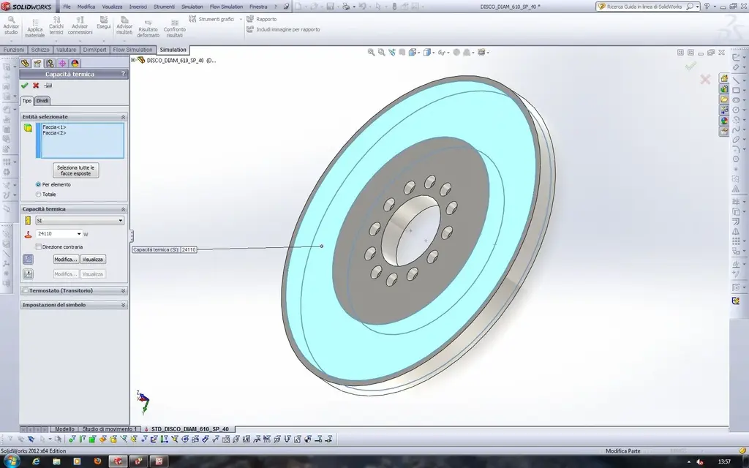This screenshot has width=749, height=468.
Task: Select the Totale radio option
Action: coord(39,195)
